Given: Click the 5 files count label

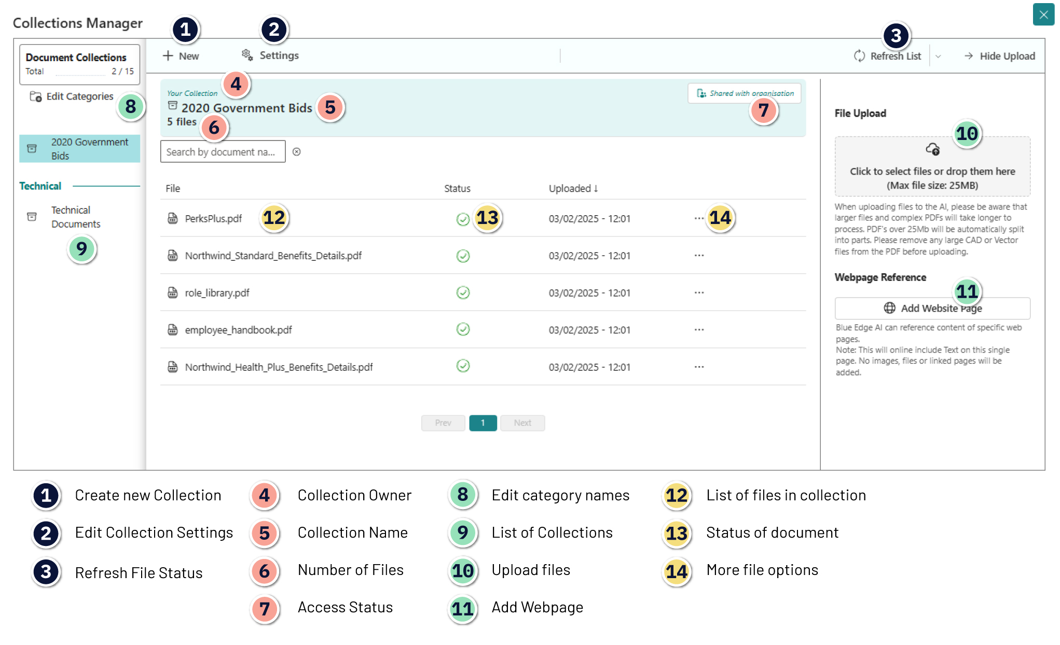Looking at the screenshot, I should click(x=182, y=122).
